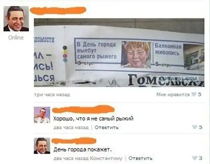Like the comment День города покажет

[194, 158]
